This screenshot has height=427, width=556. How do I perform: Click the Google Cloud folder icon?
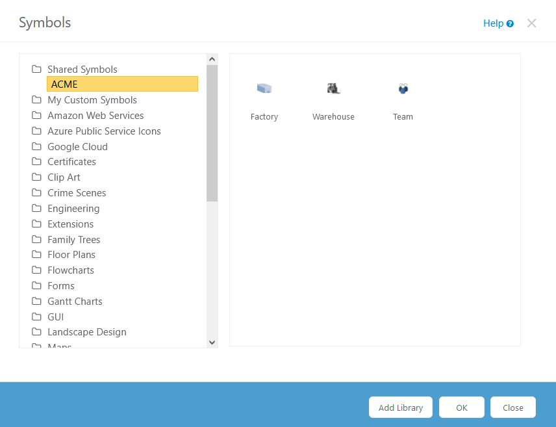pos(36,146)
